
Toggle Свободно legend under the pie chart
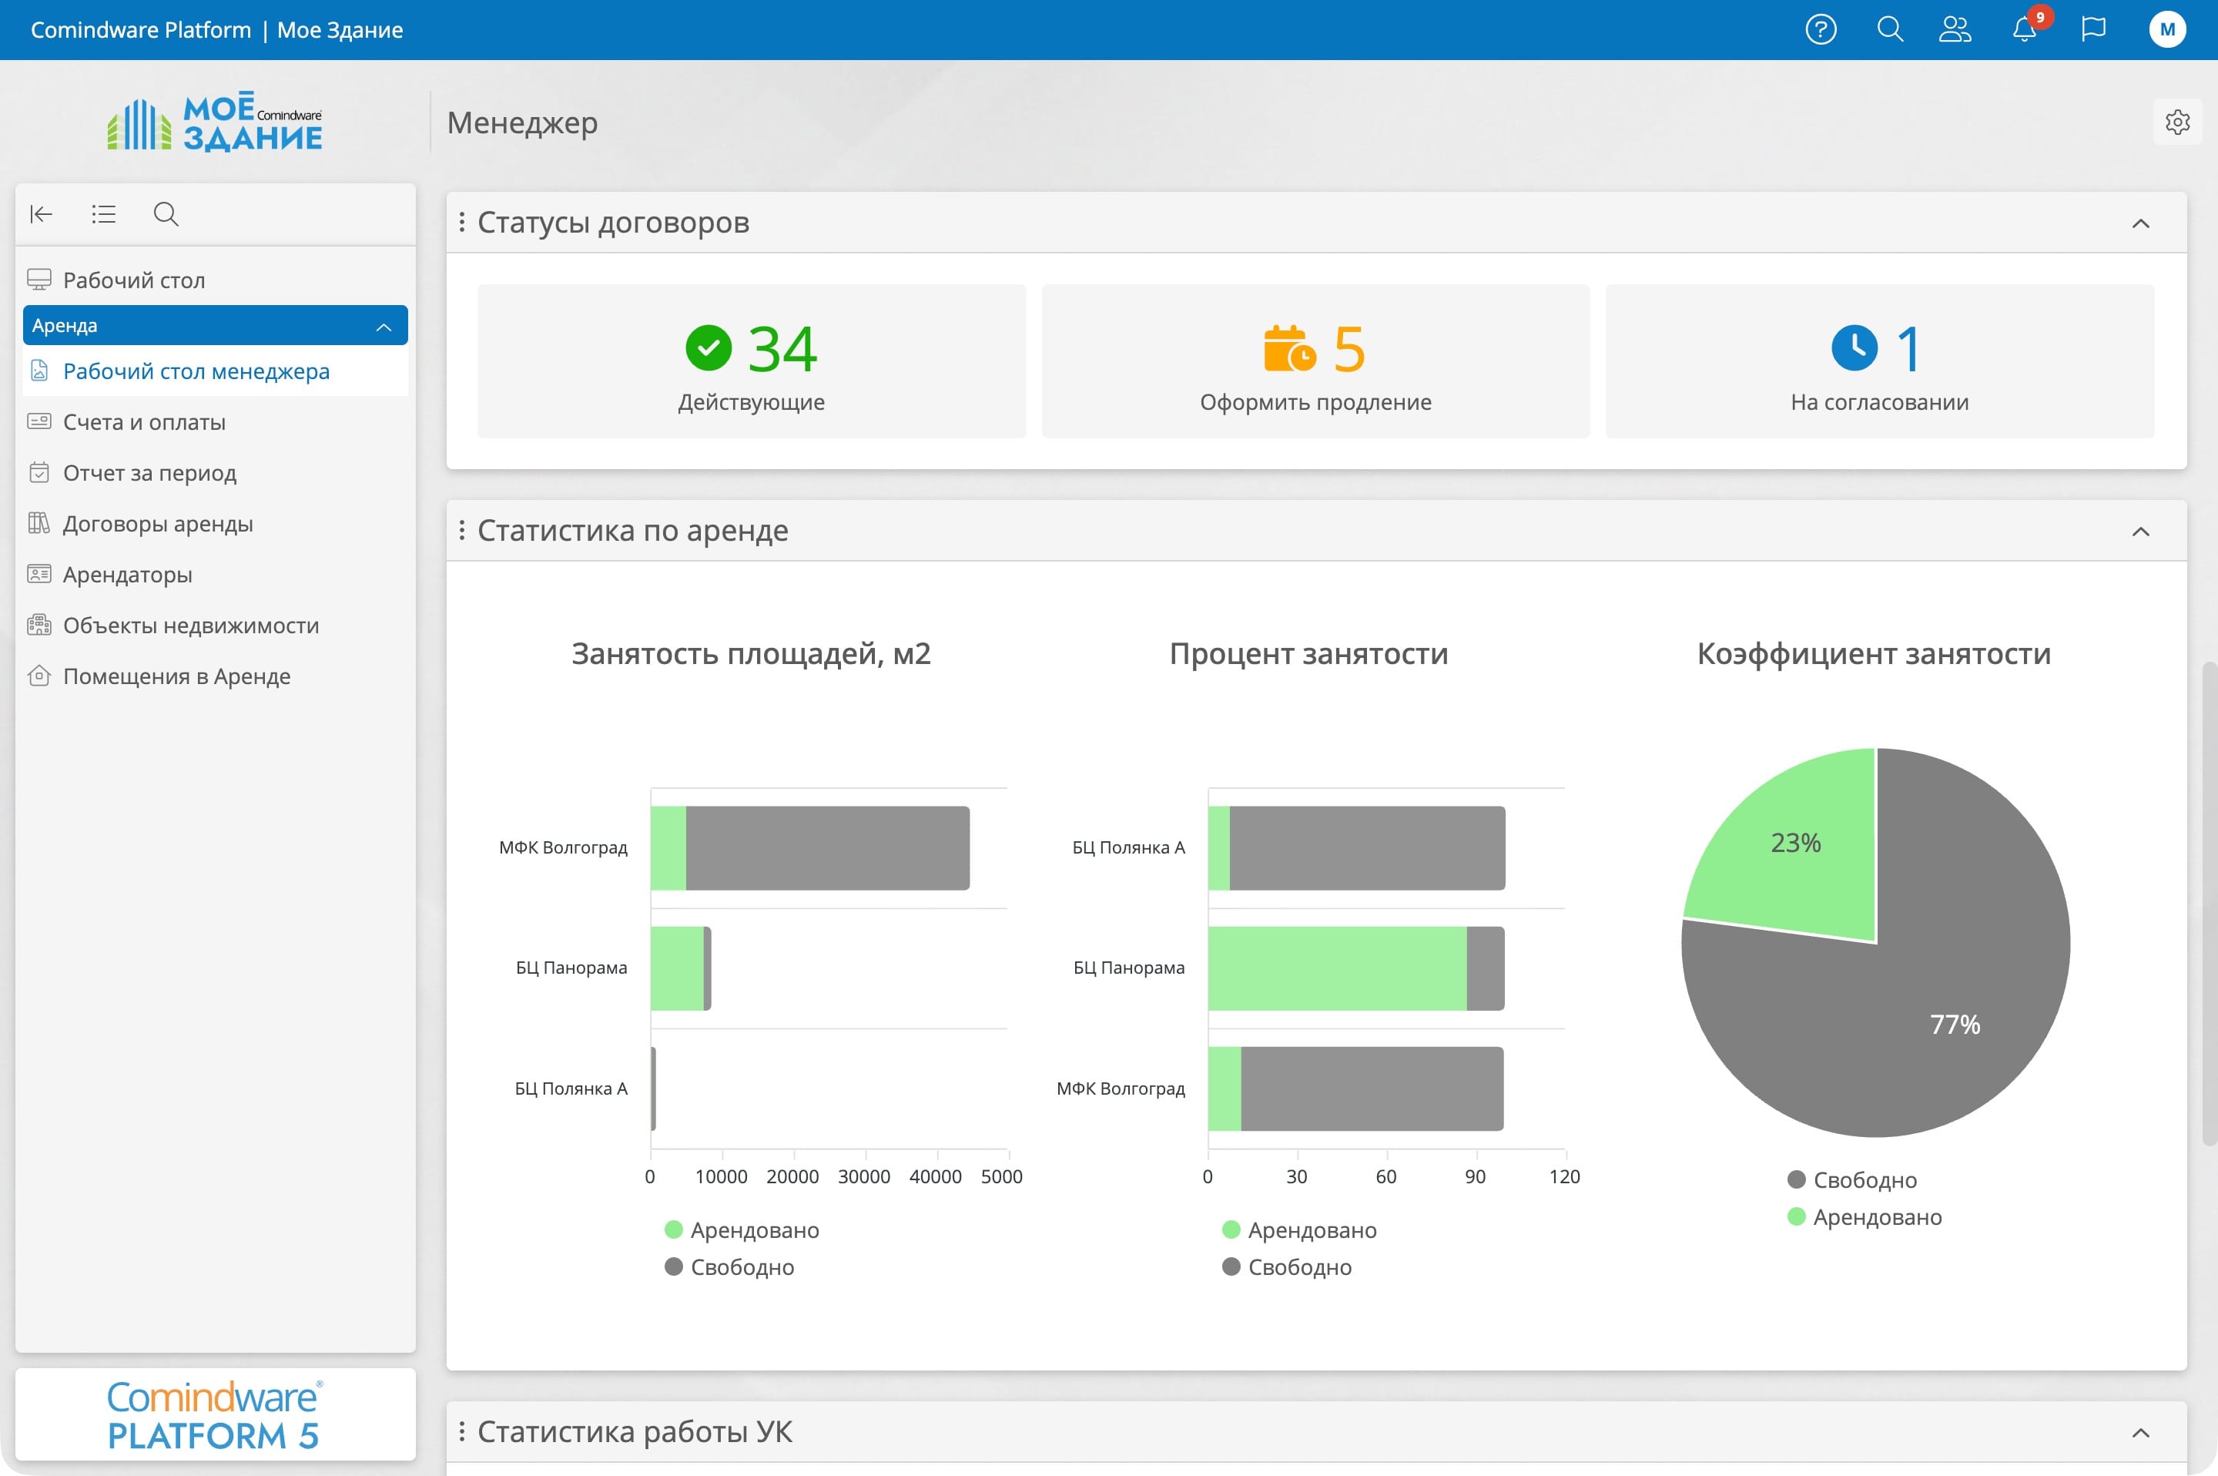coord(1852,1179)
